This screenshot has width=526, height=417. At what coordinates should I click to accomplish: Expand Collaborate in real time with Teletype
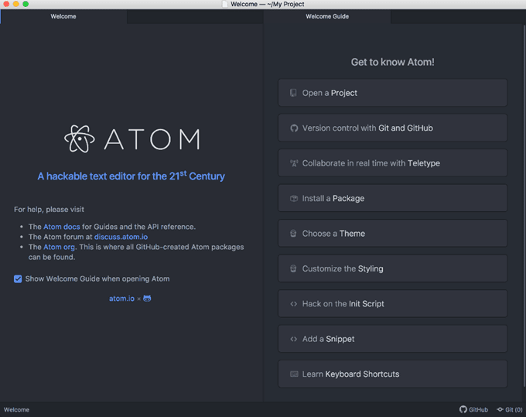pyautogui.click(x=392, y=163)
